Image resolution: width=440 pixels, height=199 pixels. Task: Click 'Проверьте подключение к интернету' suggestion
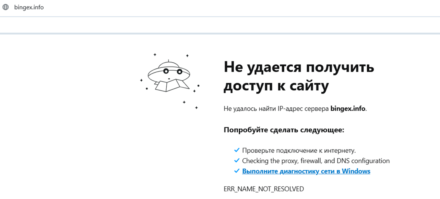299,151
